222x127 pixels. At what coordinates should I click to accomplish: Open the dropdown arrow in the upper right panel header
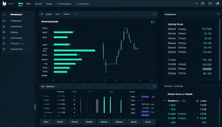[218, 14]
